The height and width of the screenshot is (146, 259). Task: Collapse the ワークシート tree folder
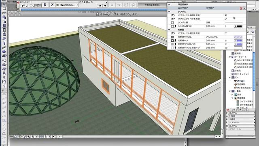230,57
